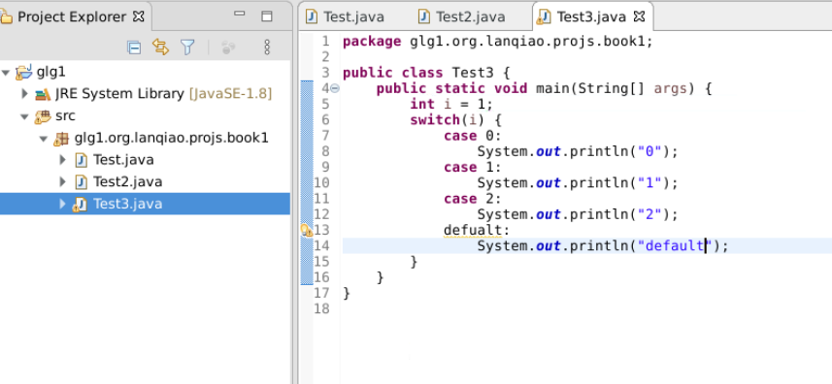Screen dimensions: 832x384
Task: Select the Project Explorer tab
Action: tap(71, 16)
